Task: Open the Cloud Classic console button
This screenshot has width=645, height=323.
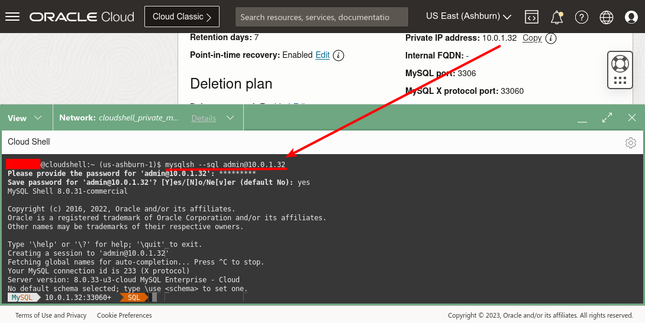Action: (x=182, y=17)
